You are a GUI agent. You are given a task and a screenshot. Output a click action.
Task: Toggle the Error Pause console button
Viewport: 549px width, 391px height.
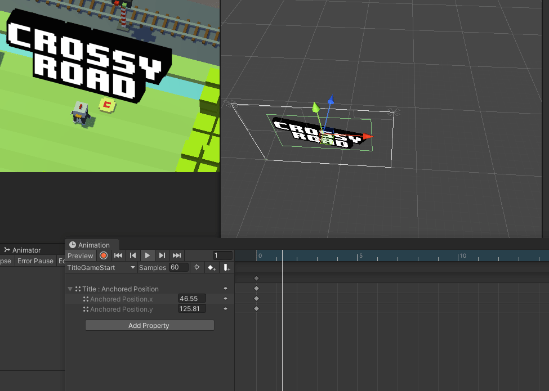(x=35, y=261)
